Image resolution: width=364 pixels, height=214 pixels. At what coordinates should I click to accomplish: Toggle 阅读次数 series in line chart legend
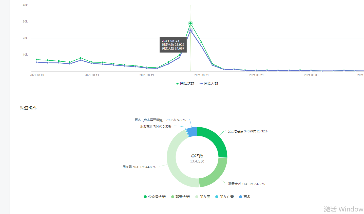click(x=185, y=83)
